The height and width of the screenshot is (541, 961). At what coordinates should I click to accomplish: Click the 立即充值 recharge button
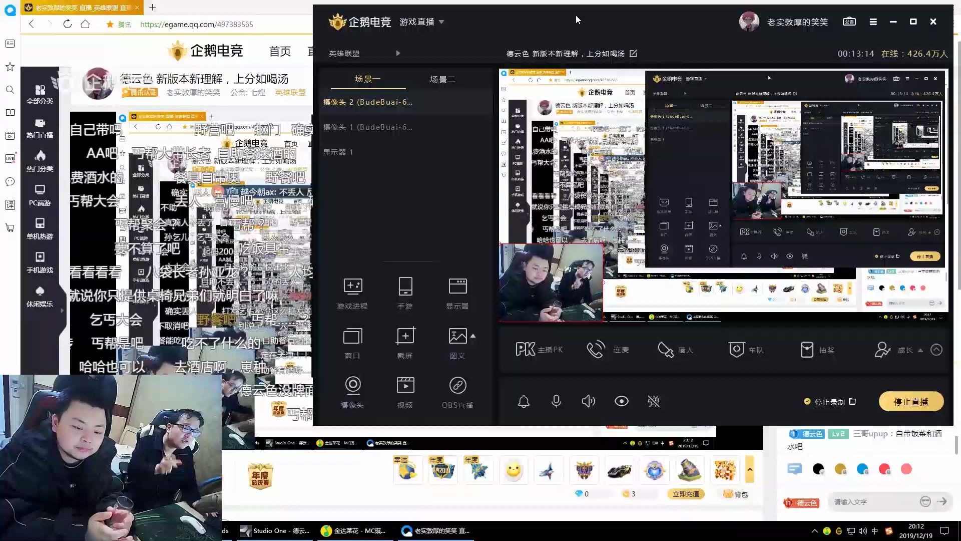(686, 494)
